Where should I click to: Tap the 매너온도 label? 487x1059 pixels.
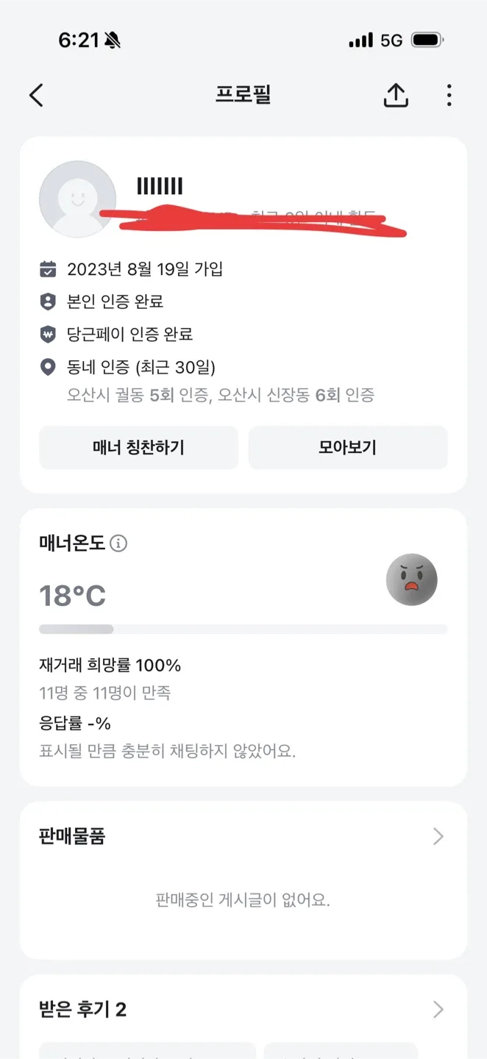[x=72, y=543]
